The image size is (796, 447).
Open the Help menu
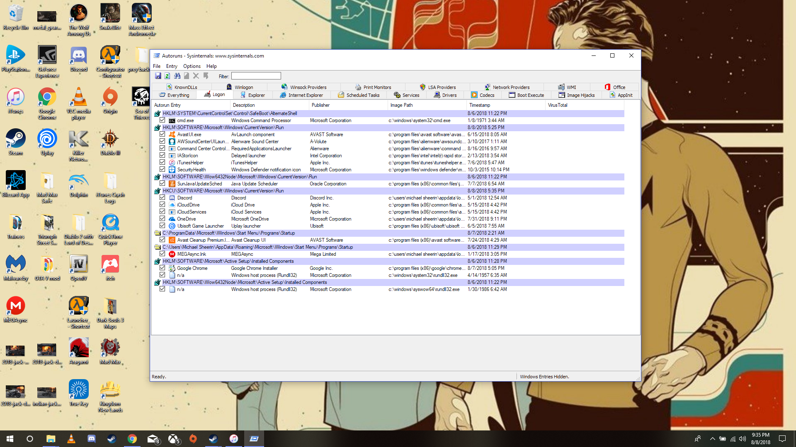point(211,66)
